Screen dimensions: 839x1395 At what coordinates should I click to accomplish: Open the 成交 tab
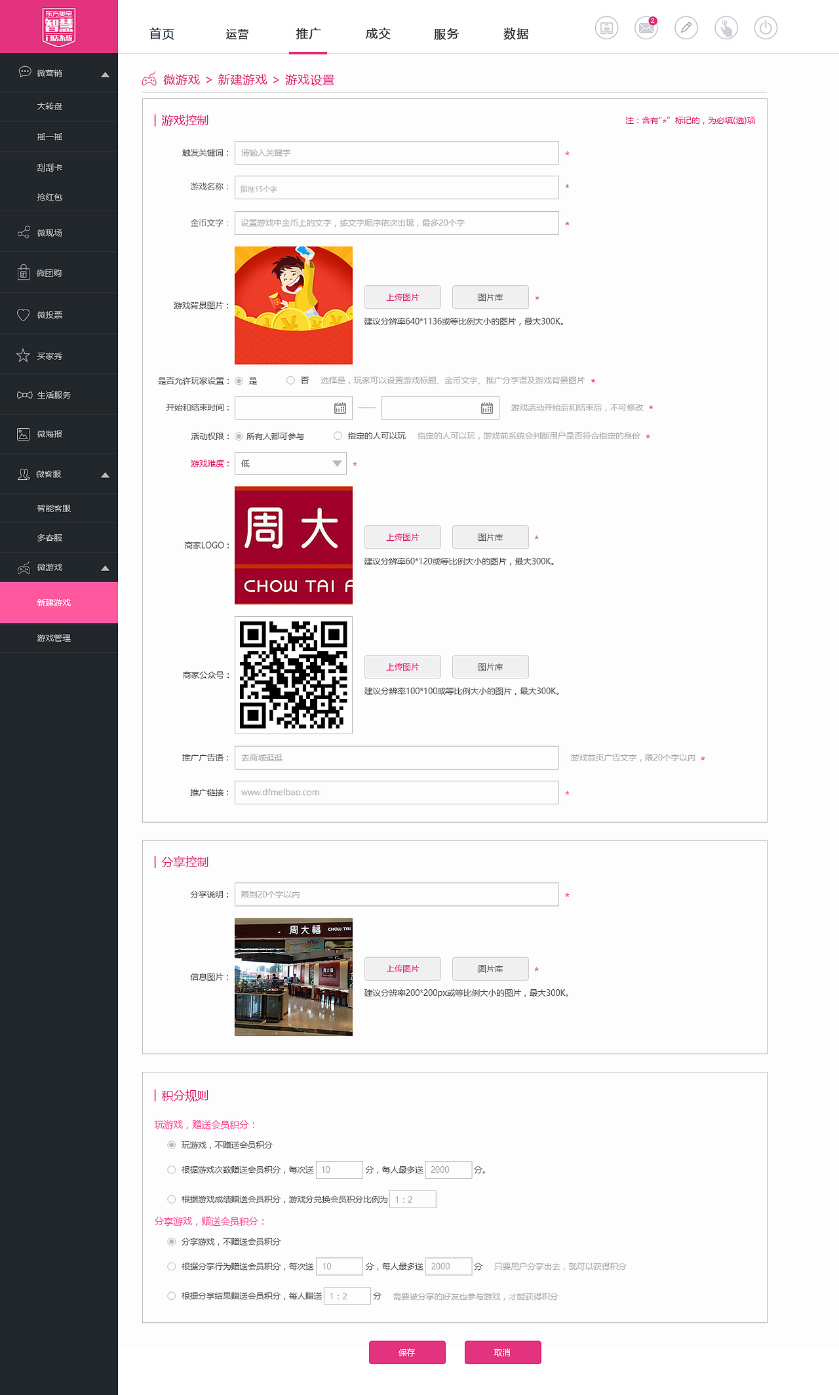378,33
